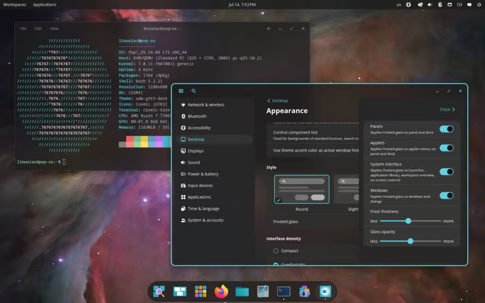Open the Terminal icon in the dock
Screen dimensions: 485x303
point(284,291)
